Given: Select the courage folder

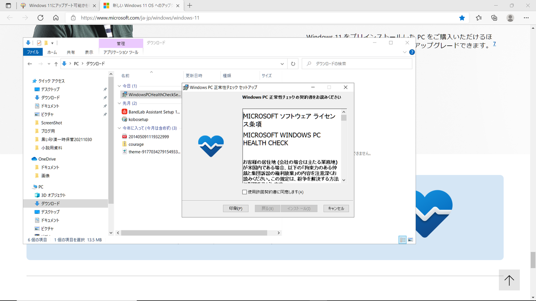Looking at the screenshot, I should pyautogui.click(x=133, y=144).
